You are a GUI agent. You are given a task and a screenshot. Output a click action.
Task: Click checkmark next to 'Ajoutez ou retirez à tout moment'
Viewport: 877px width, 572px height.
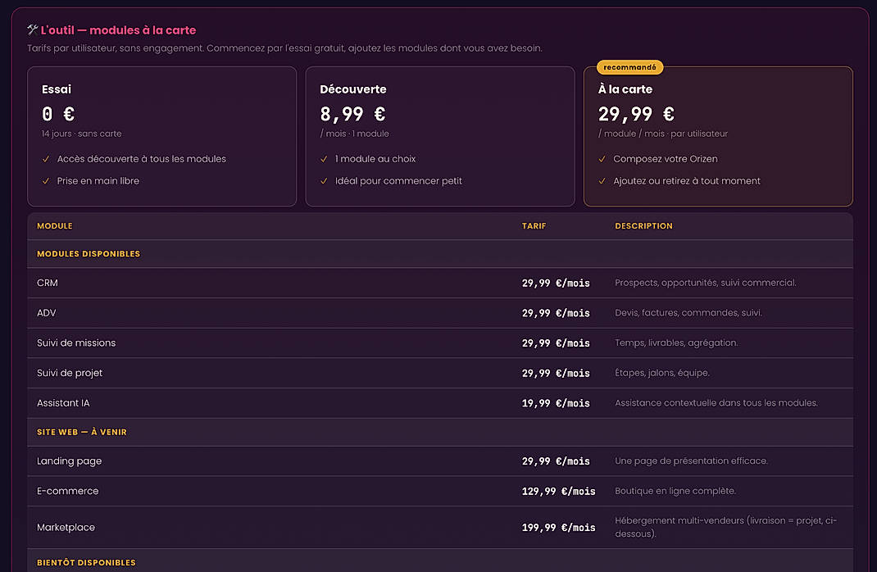point(602,181)
